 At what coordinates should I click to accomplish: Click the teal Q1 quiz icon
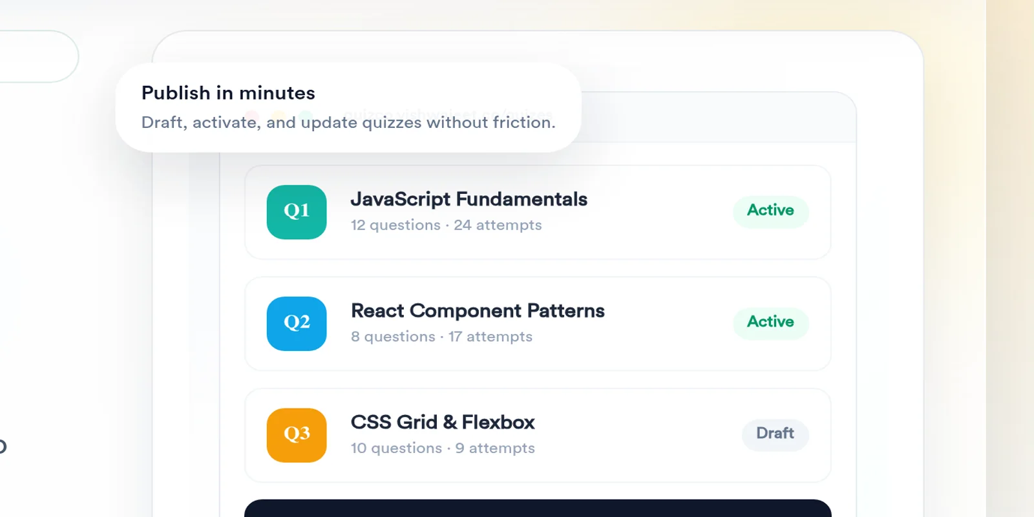pos(297,212)
